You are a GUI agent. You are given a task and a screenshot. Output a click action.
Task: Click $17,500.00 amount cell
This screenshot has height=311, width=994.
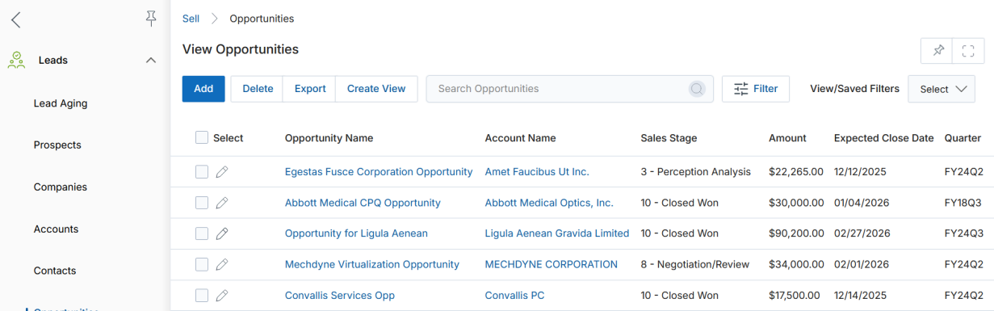click(795, 296)
